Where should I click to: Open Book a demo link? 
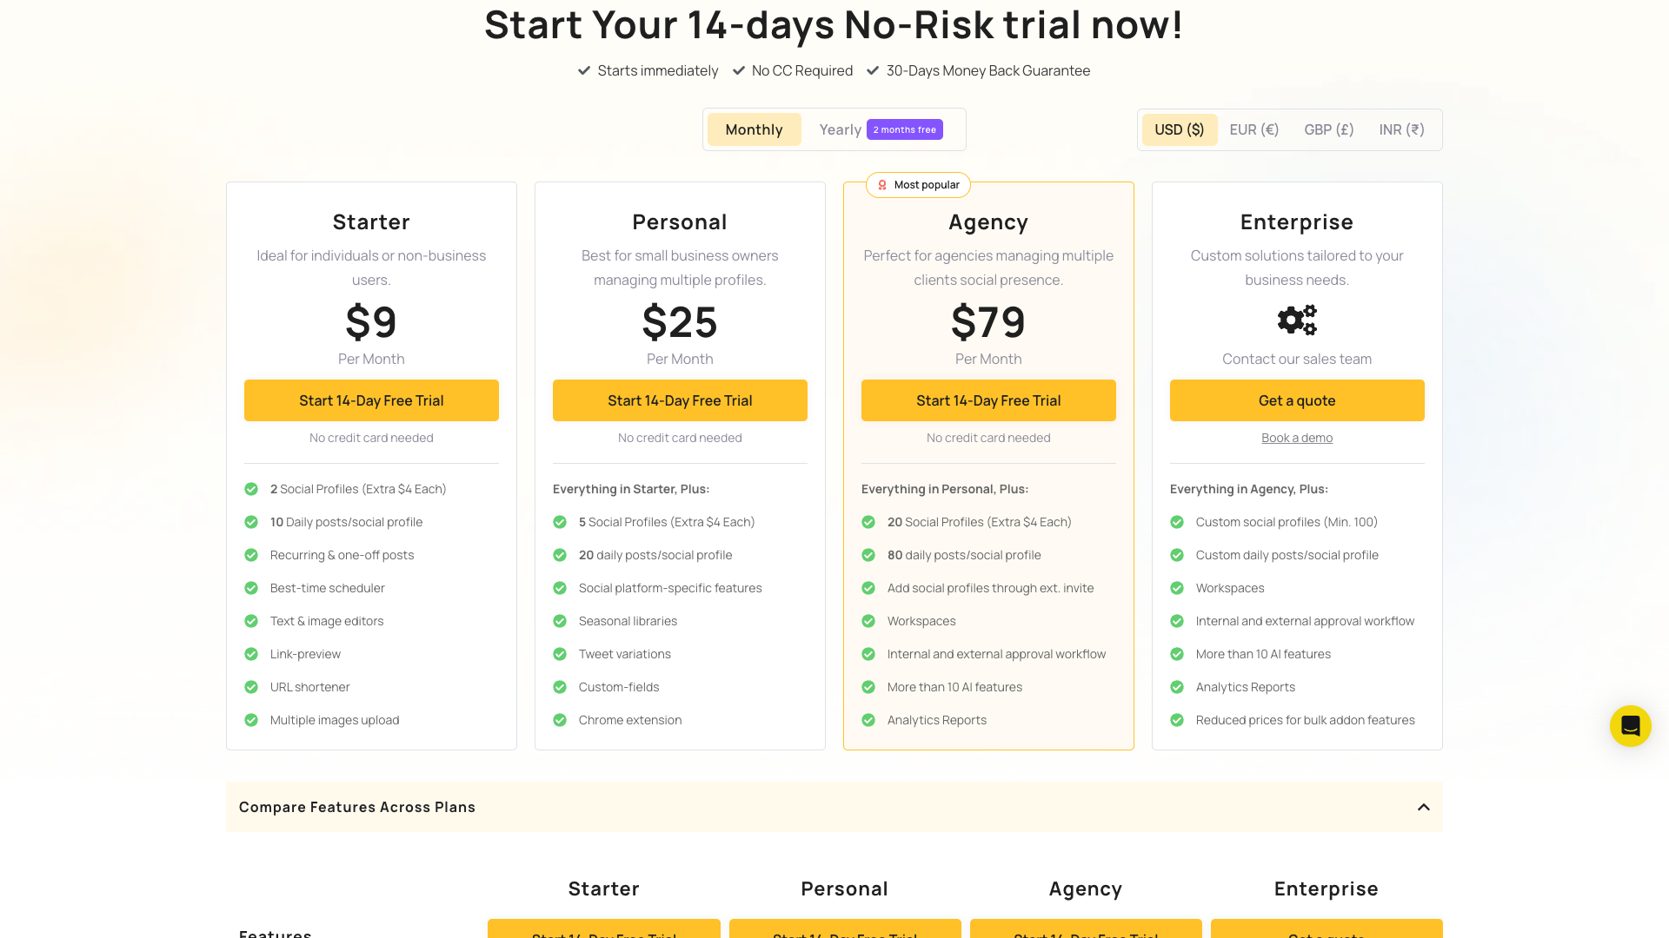click(1296, 437)
